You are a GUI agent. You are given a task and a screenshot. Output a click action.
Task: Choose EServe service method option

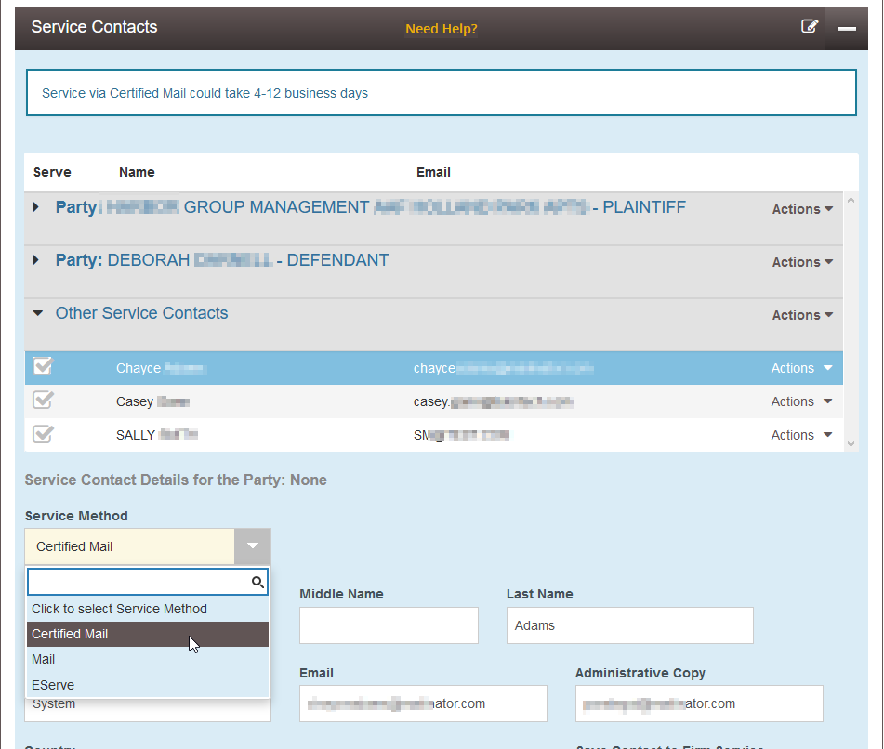click(x=148, y=685)
